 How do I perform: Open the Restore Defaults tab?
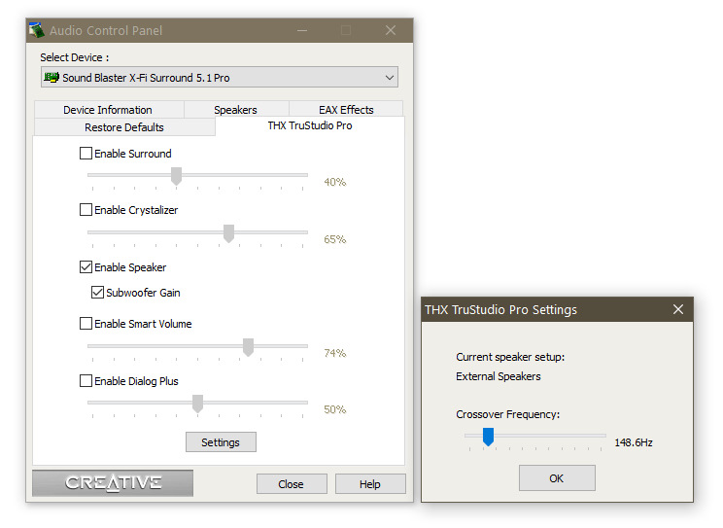(x=124, y=127)
